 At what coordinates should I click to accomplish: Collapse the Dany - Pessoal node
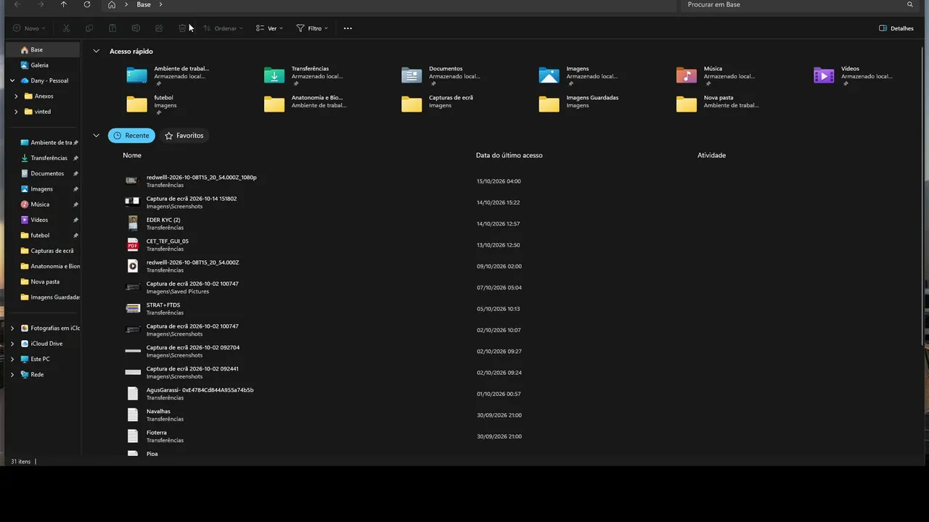point(12,81)
